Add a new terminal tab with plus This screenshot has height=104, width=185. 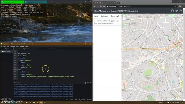(x=49, y=2)
